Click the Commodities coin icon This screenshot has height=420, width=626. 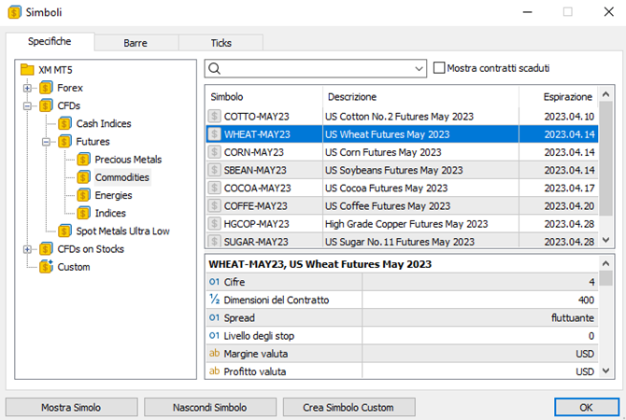pyautogui.click(x=83, y=177)
